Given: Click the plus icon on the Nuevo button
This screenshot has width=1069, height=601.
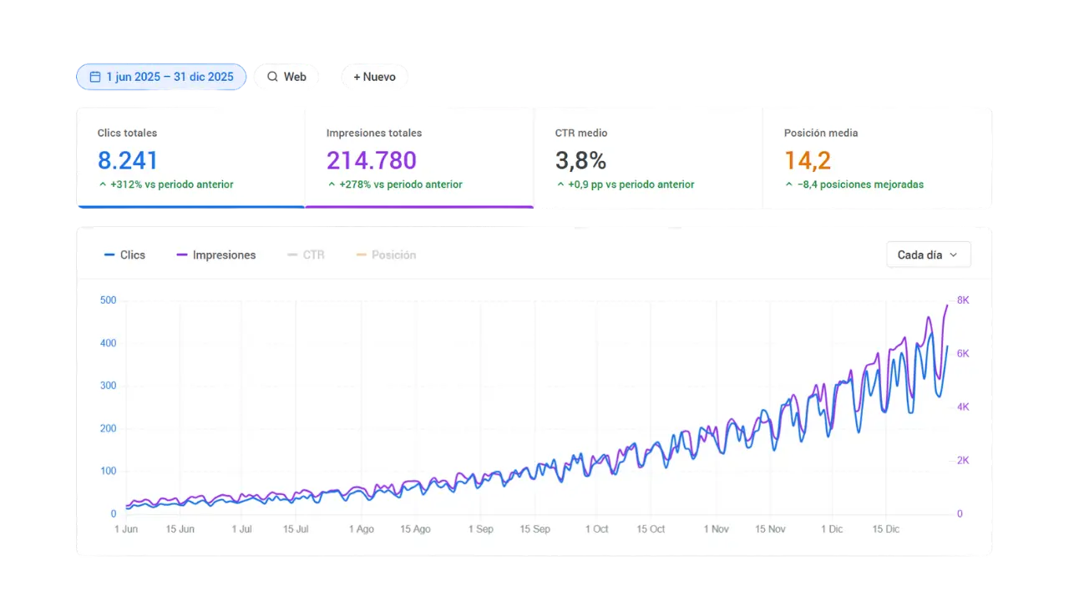Looking at the screenshot, I should [358, 77].
